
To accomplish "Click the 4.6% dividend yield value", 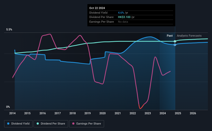I will (121, 13).
